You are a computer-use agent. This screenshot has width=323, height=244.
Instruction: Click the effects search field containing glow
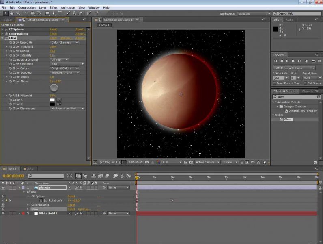pyautogui.click(x=294, y=97)
